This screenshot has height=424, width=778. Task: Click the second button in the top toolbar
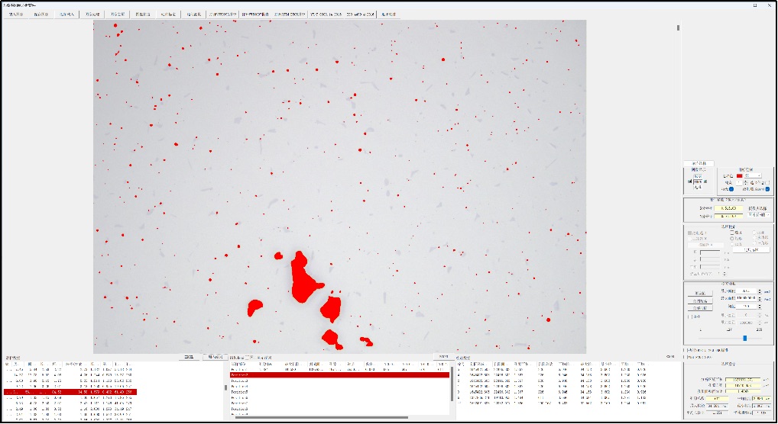(41, 14)
